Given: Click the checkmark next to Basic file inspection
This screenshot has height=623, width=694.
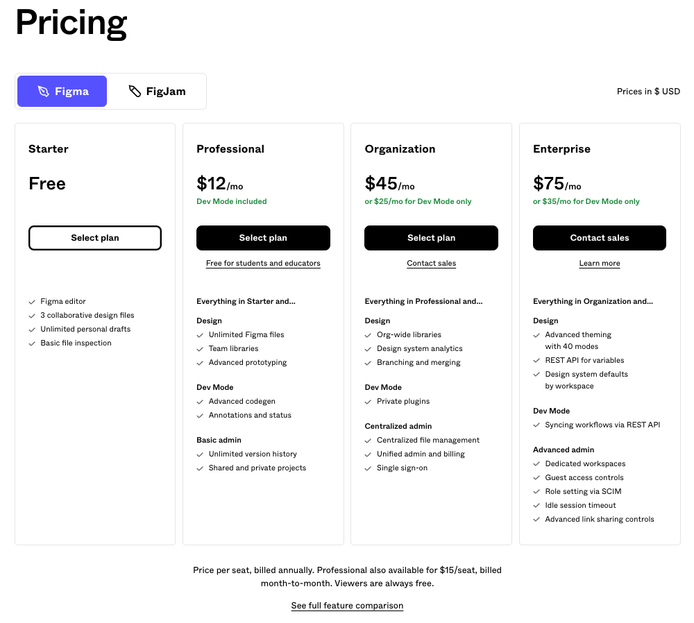Looking at the screenshot, I should 32,343.
